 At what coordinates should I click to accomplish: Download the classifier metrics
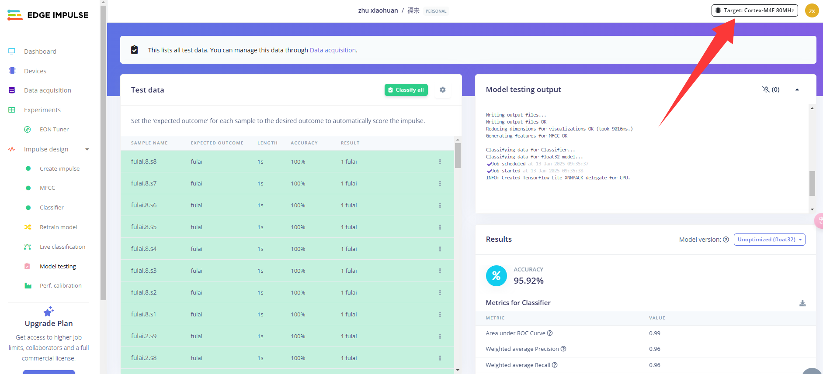(802, 303)
